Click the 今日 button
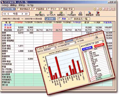 point(15,14)
